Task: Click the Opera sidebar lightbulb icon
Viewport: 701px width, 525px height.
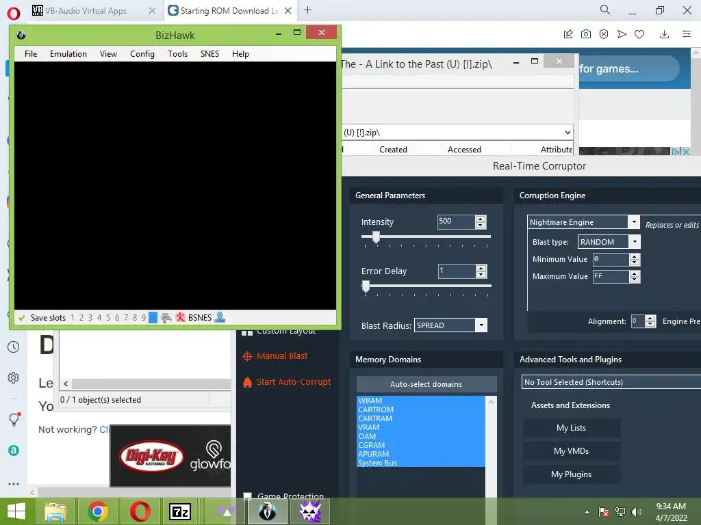Action: [14, 419]
